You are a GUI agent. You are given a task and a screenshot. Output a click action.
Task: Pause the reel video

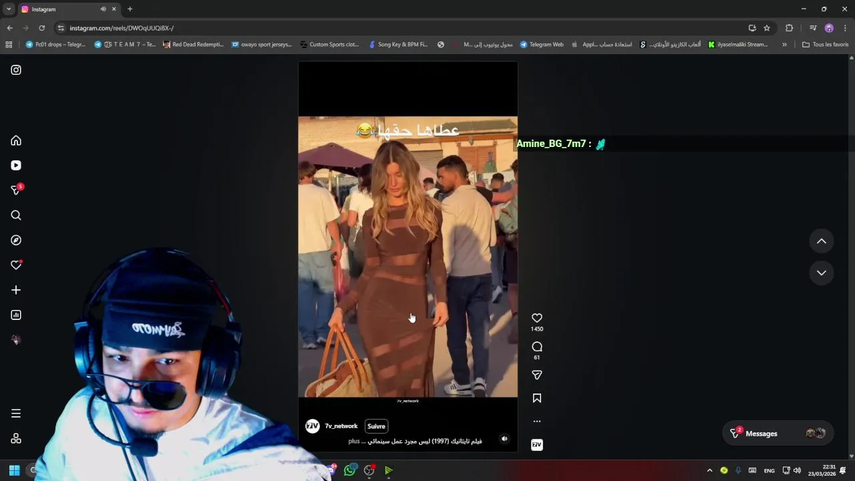click(x=407, y=257)
